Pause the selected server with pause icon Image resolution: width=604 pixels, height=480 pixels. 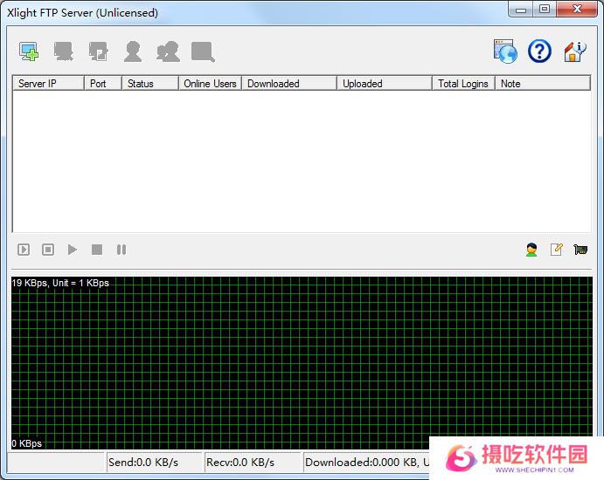[121, 250]
